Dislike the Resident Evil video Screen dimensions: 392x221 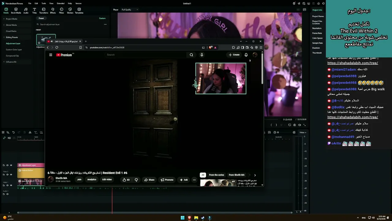point(136,180)
